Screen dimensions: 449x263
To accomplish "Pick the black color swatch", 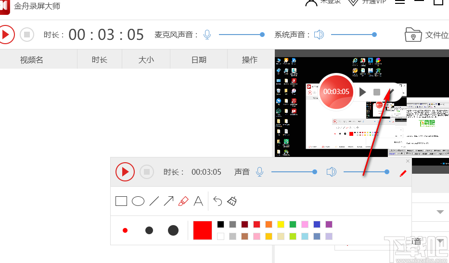I will click(x=220, y=224).
